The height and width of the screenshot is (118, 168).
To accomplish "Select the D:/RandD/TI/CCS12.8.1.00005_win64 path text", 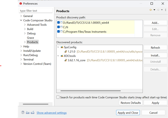I will [86, 23].
